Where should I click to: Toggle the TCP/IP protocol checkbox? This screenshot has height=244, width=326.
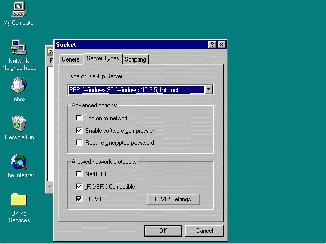point(79,199)
